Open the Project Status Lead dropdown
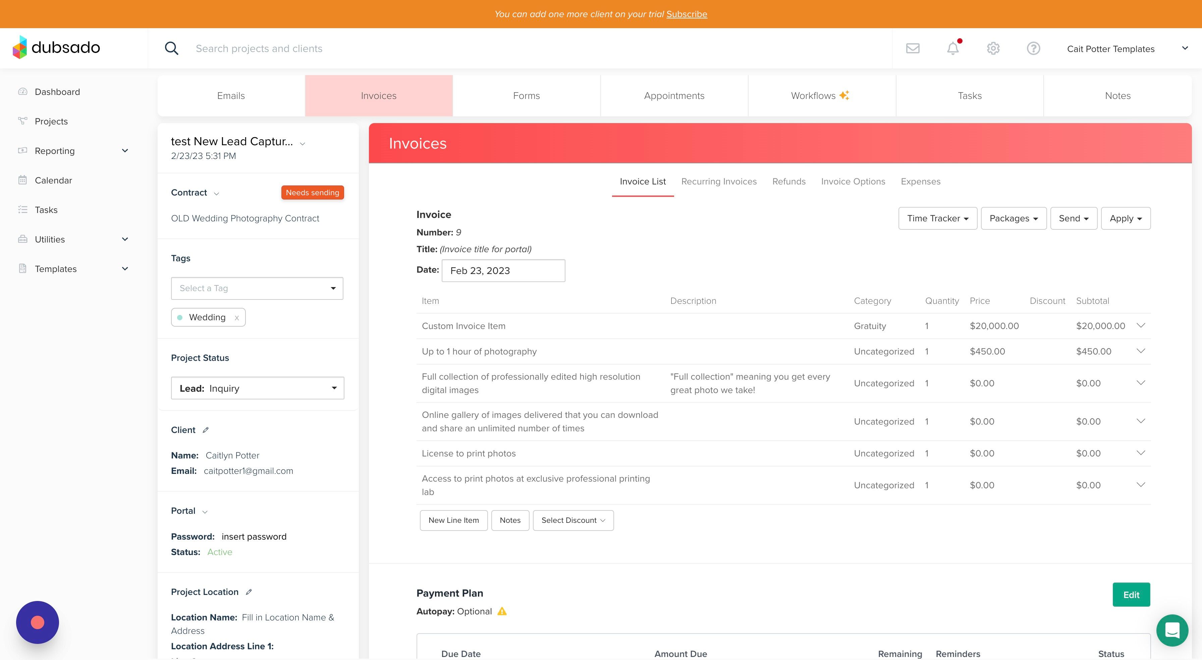 257,388
